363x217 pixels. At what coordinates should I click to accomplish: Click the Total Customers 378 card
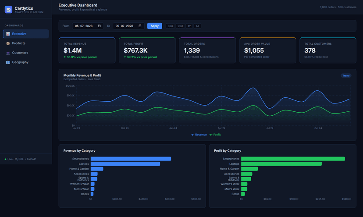point(328,50)
